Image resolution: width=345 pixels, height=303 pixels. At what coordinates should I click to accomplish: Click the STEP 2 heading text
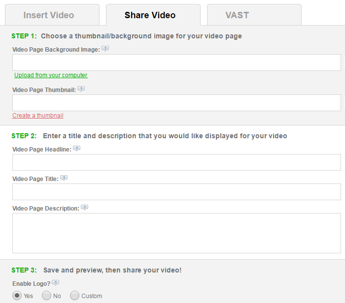pos(149,136)
